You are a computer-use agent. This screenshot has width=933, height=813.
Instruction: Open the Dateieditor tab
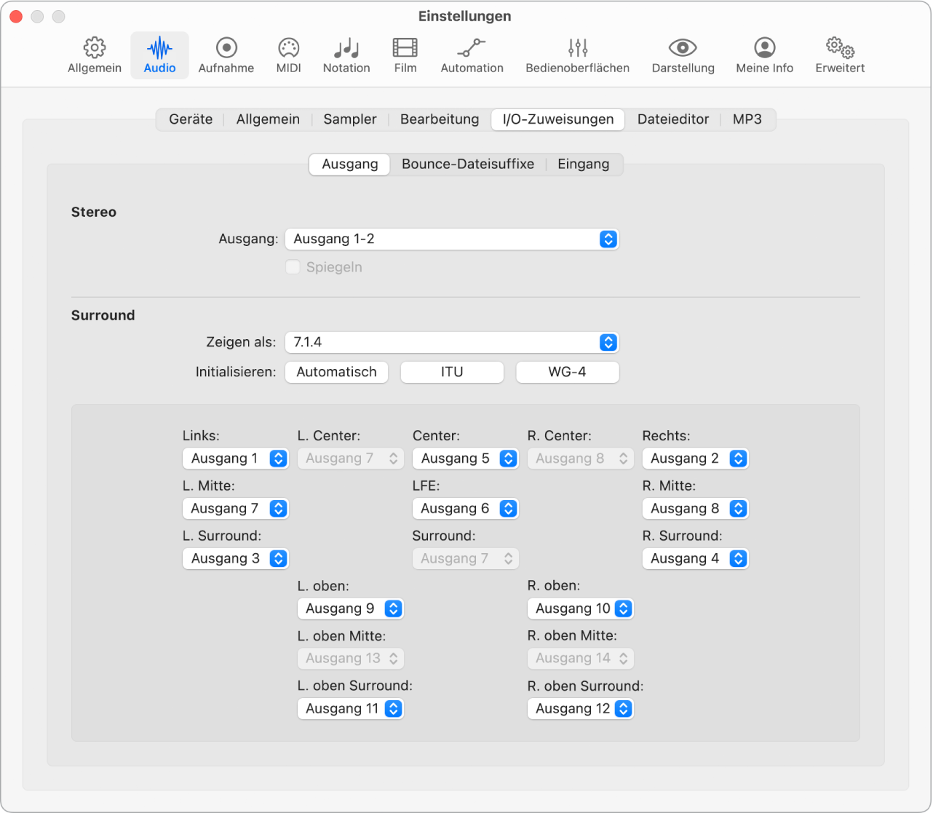point(672,119)
